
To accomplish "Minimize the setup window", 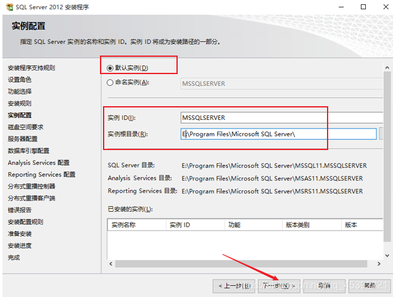I will (341, 7).
